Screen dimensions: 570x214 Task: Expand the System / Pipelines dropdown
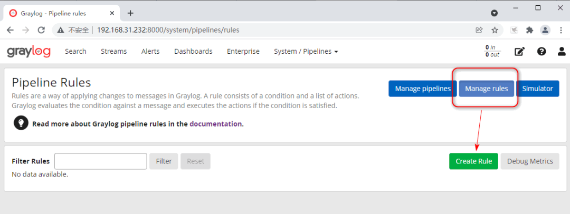point(306,52)
